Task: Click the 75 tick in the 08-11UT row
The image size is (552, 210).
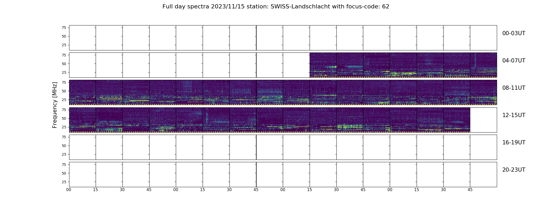Action: coord(64,82)
